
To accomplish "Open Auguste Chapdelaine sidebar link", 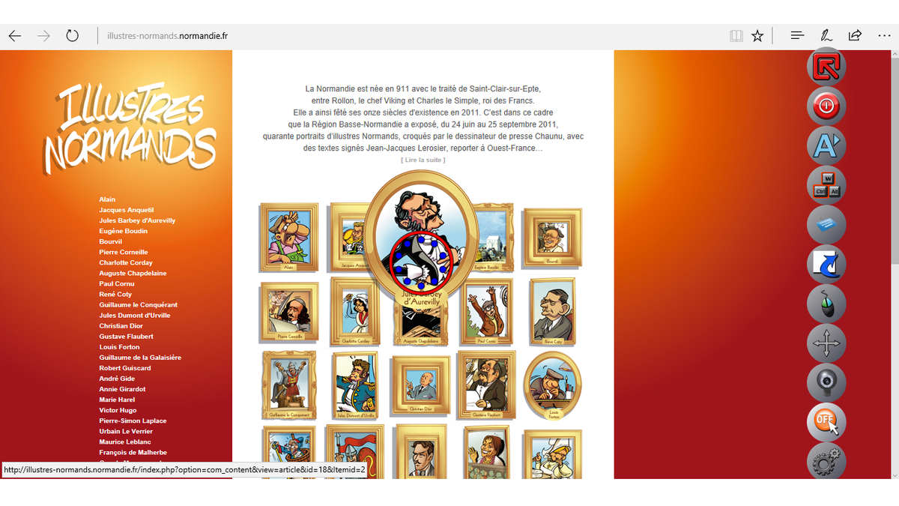I will click(x=133, y=273).
